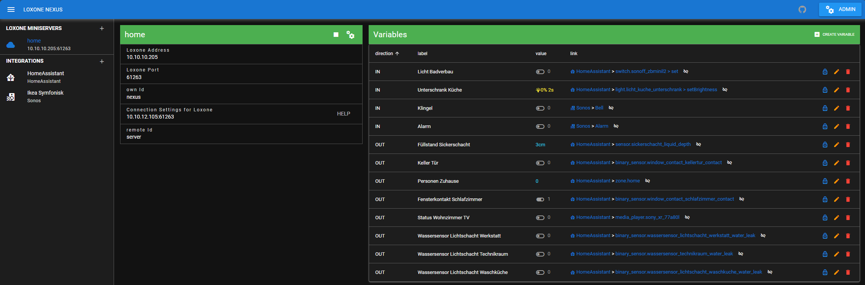Open HELP for Loxone connection settings

tap(344, 114)
